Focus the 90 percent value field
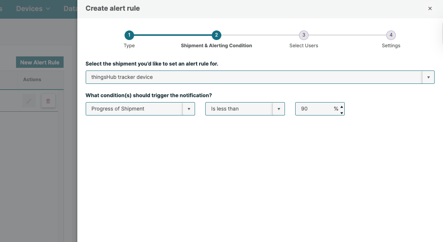 tap(314, 109)
